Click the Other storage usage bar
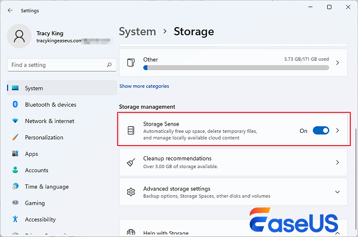This screenshot has height=237, width=358. coord(236,67)
